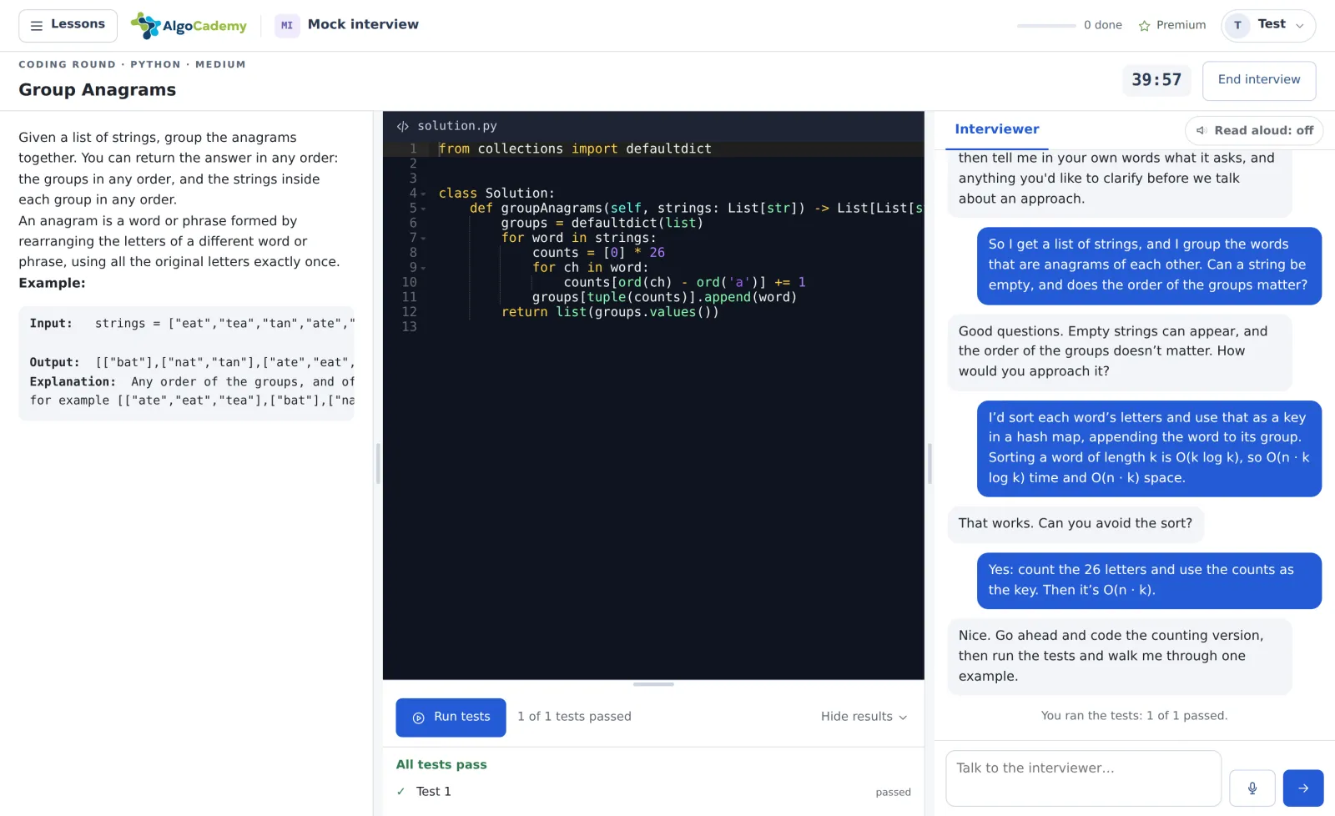
Task: Click the AlgoCademy logo
Action: click(189, 25)
